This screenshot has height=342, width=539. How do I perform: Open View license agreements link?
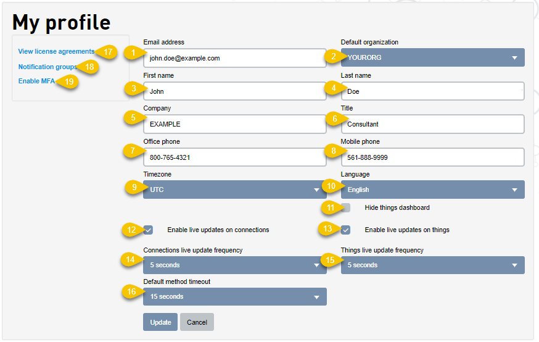click(56, 51)
